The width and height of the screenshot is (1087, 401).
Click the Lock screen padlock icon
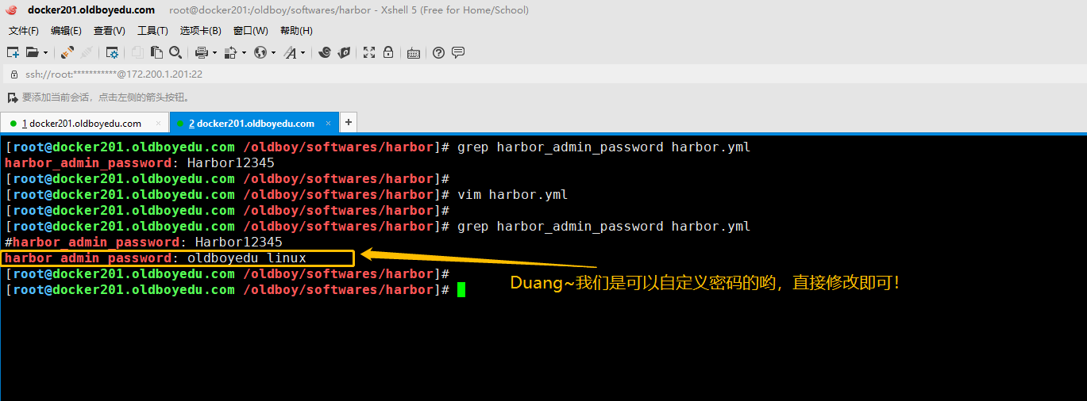tap(388, 52)
